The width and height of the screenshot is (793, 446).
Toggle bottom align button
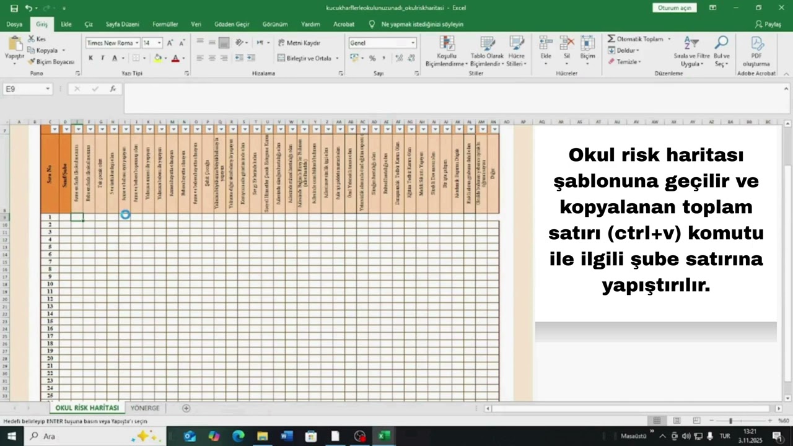pyautogui.click(x=224, y=42)
